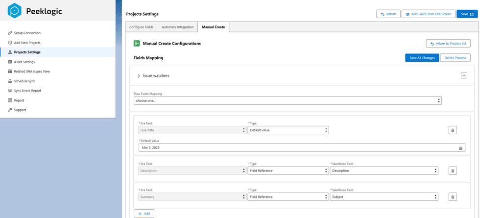Click Add Field From Edit Screen
The height and width of the screenshot is (218, 480).
pos(429,14)
